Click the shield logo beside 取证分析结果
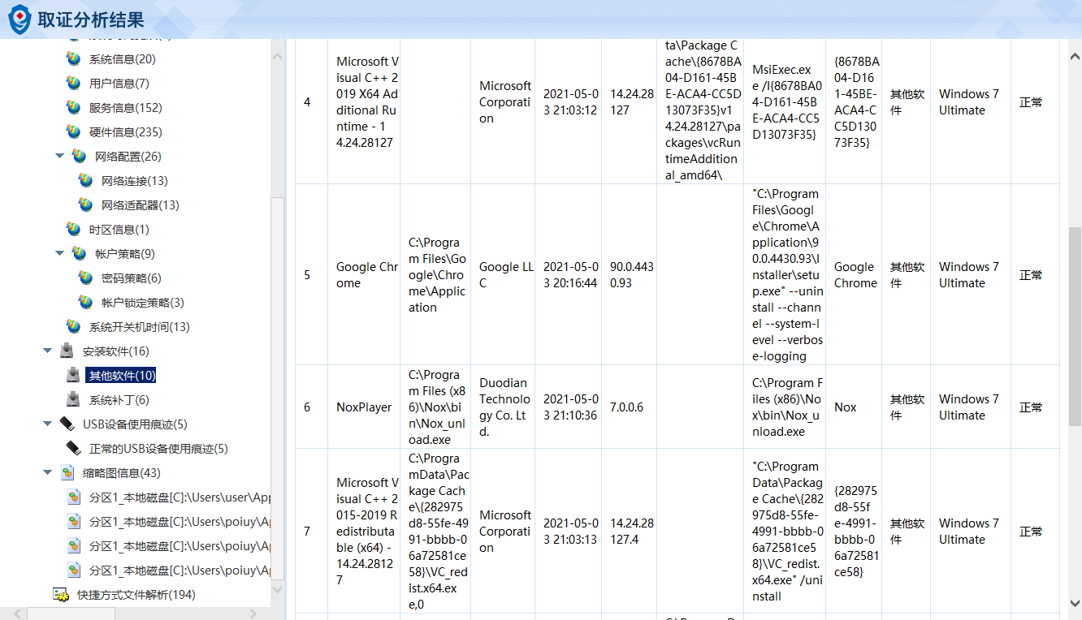The width and height of the screenshot is (1082, 620). tap(19, 19)
